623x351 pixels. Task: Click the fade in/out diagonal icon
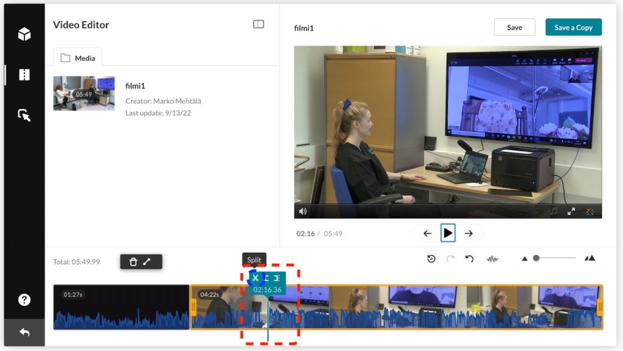(x=147, y=262)
